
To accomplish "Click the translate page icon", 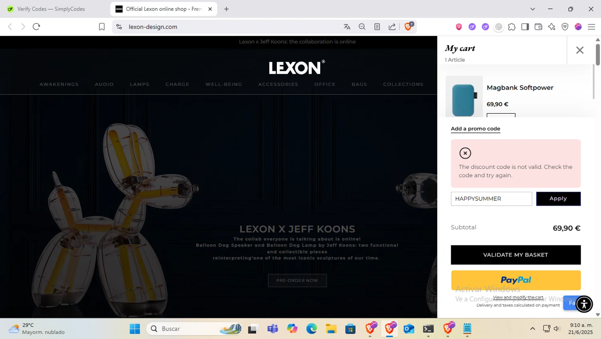I will point(347,27).
